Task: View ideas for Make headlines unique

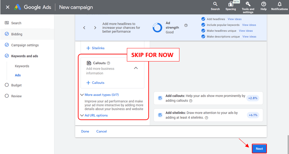Action: [x=246, y=31]
